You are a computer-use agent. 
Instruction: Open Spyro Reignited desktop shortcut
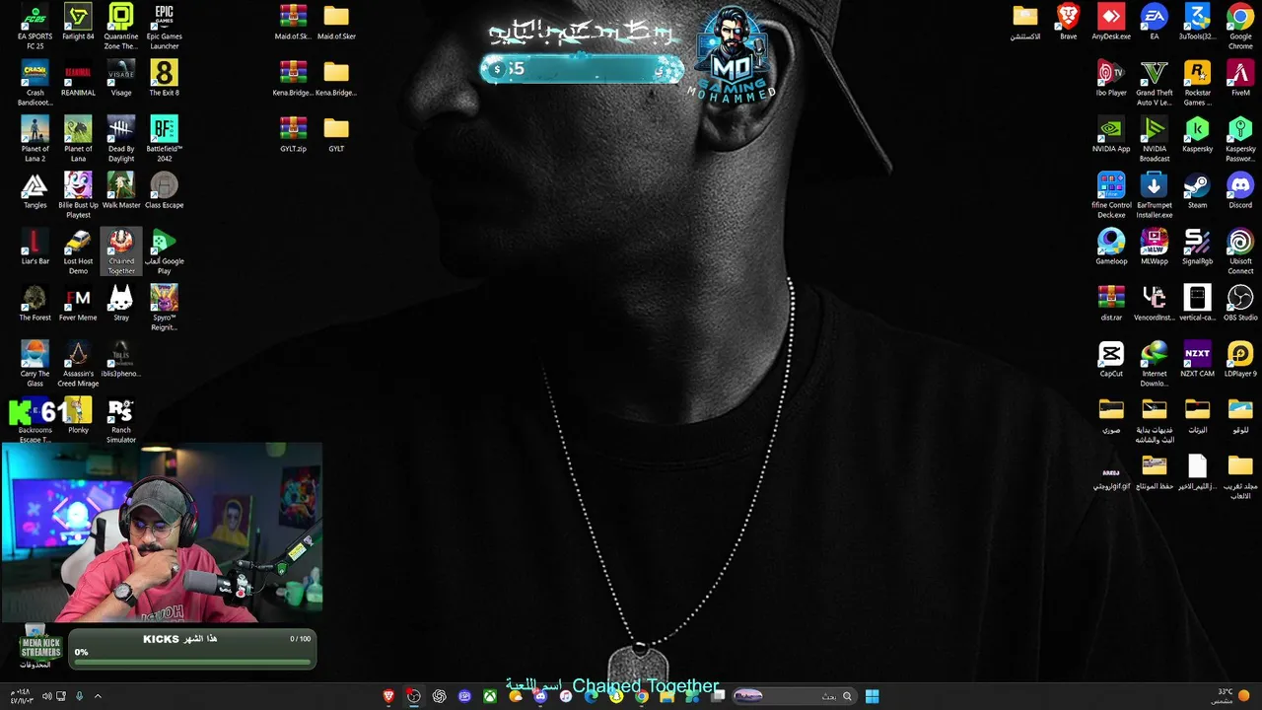pyautogui.click(x=165, y=308)
